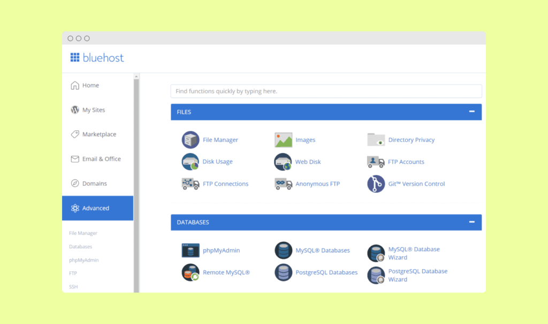Click the Anonymous FTP masked truck icon

pyautogui.click(x=284, y=184)
